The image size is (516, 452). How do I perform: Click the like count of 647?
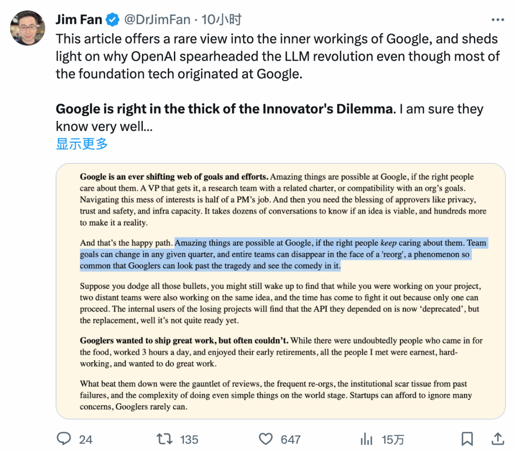point(290,439)
